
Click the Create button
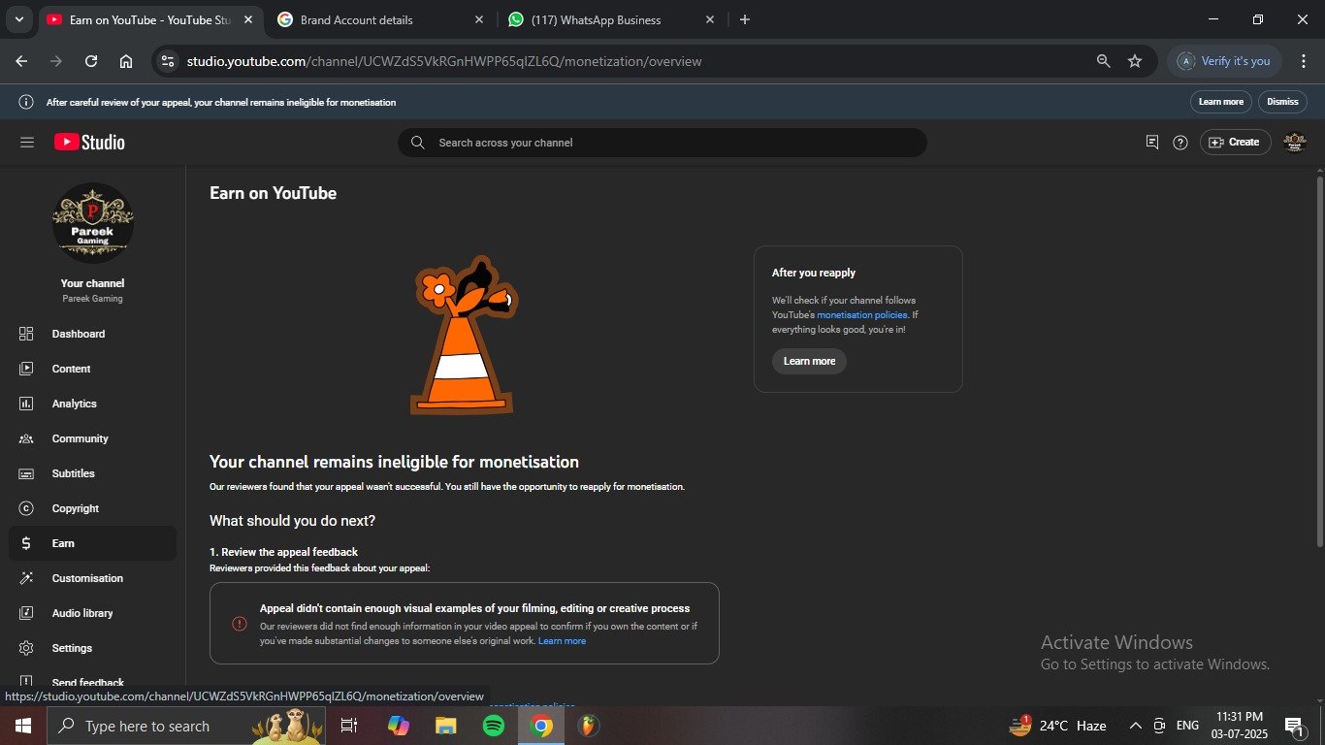1236,143
